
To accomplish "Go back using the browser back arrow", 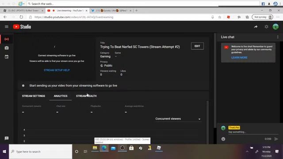I will coord(5,17).
